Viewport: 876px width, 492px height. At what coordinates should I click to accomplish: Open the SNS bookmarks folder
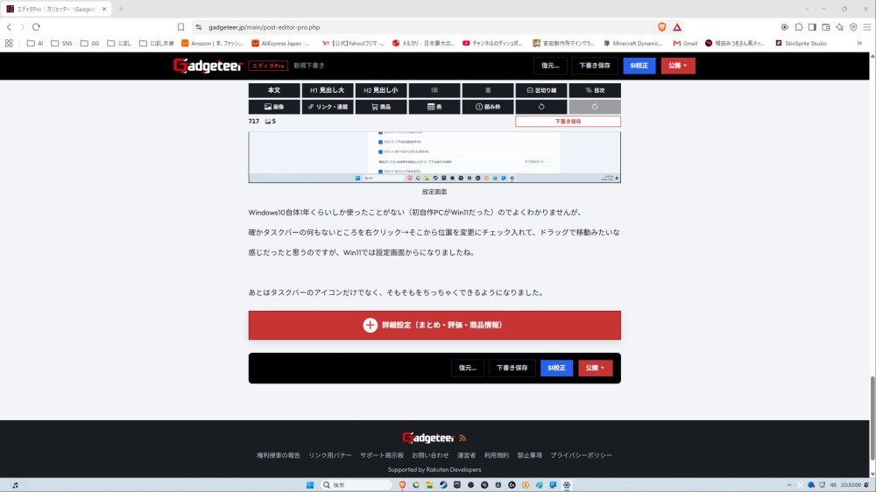click(x=61, y=43)
